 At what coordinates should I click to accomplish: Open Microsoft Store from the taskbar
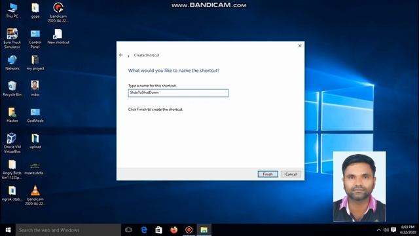pos(158,230)
